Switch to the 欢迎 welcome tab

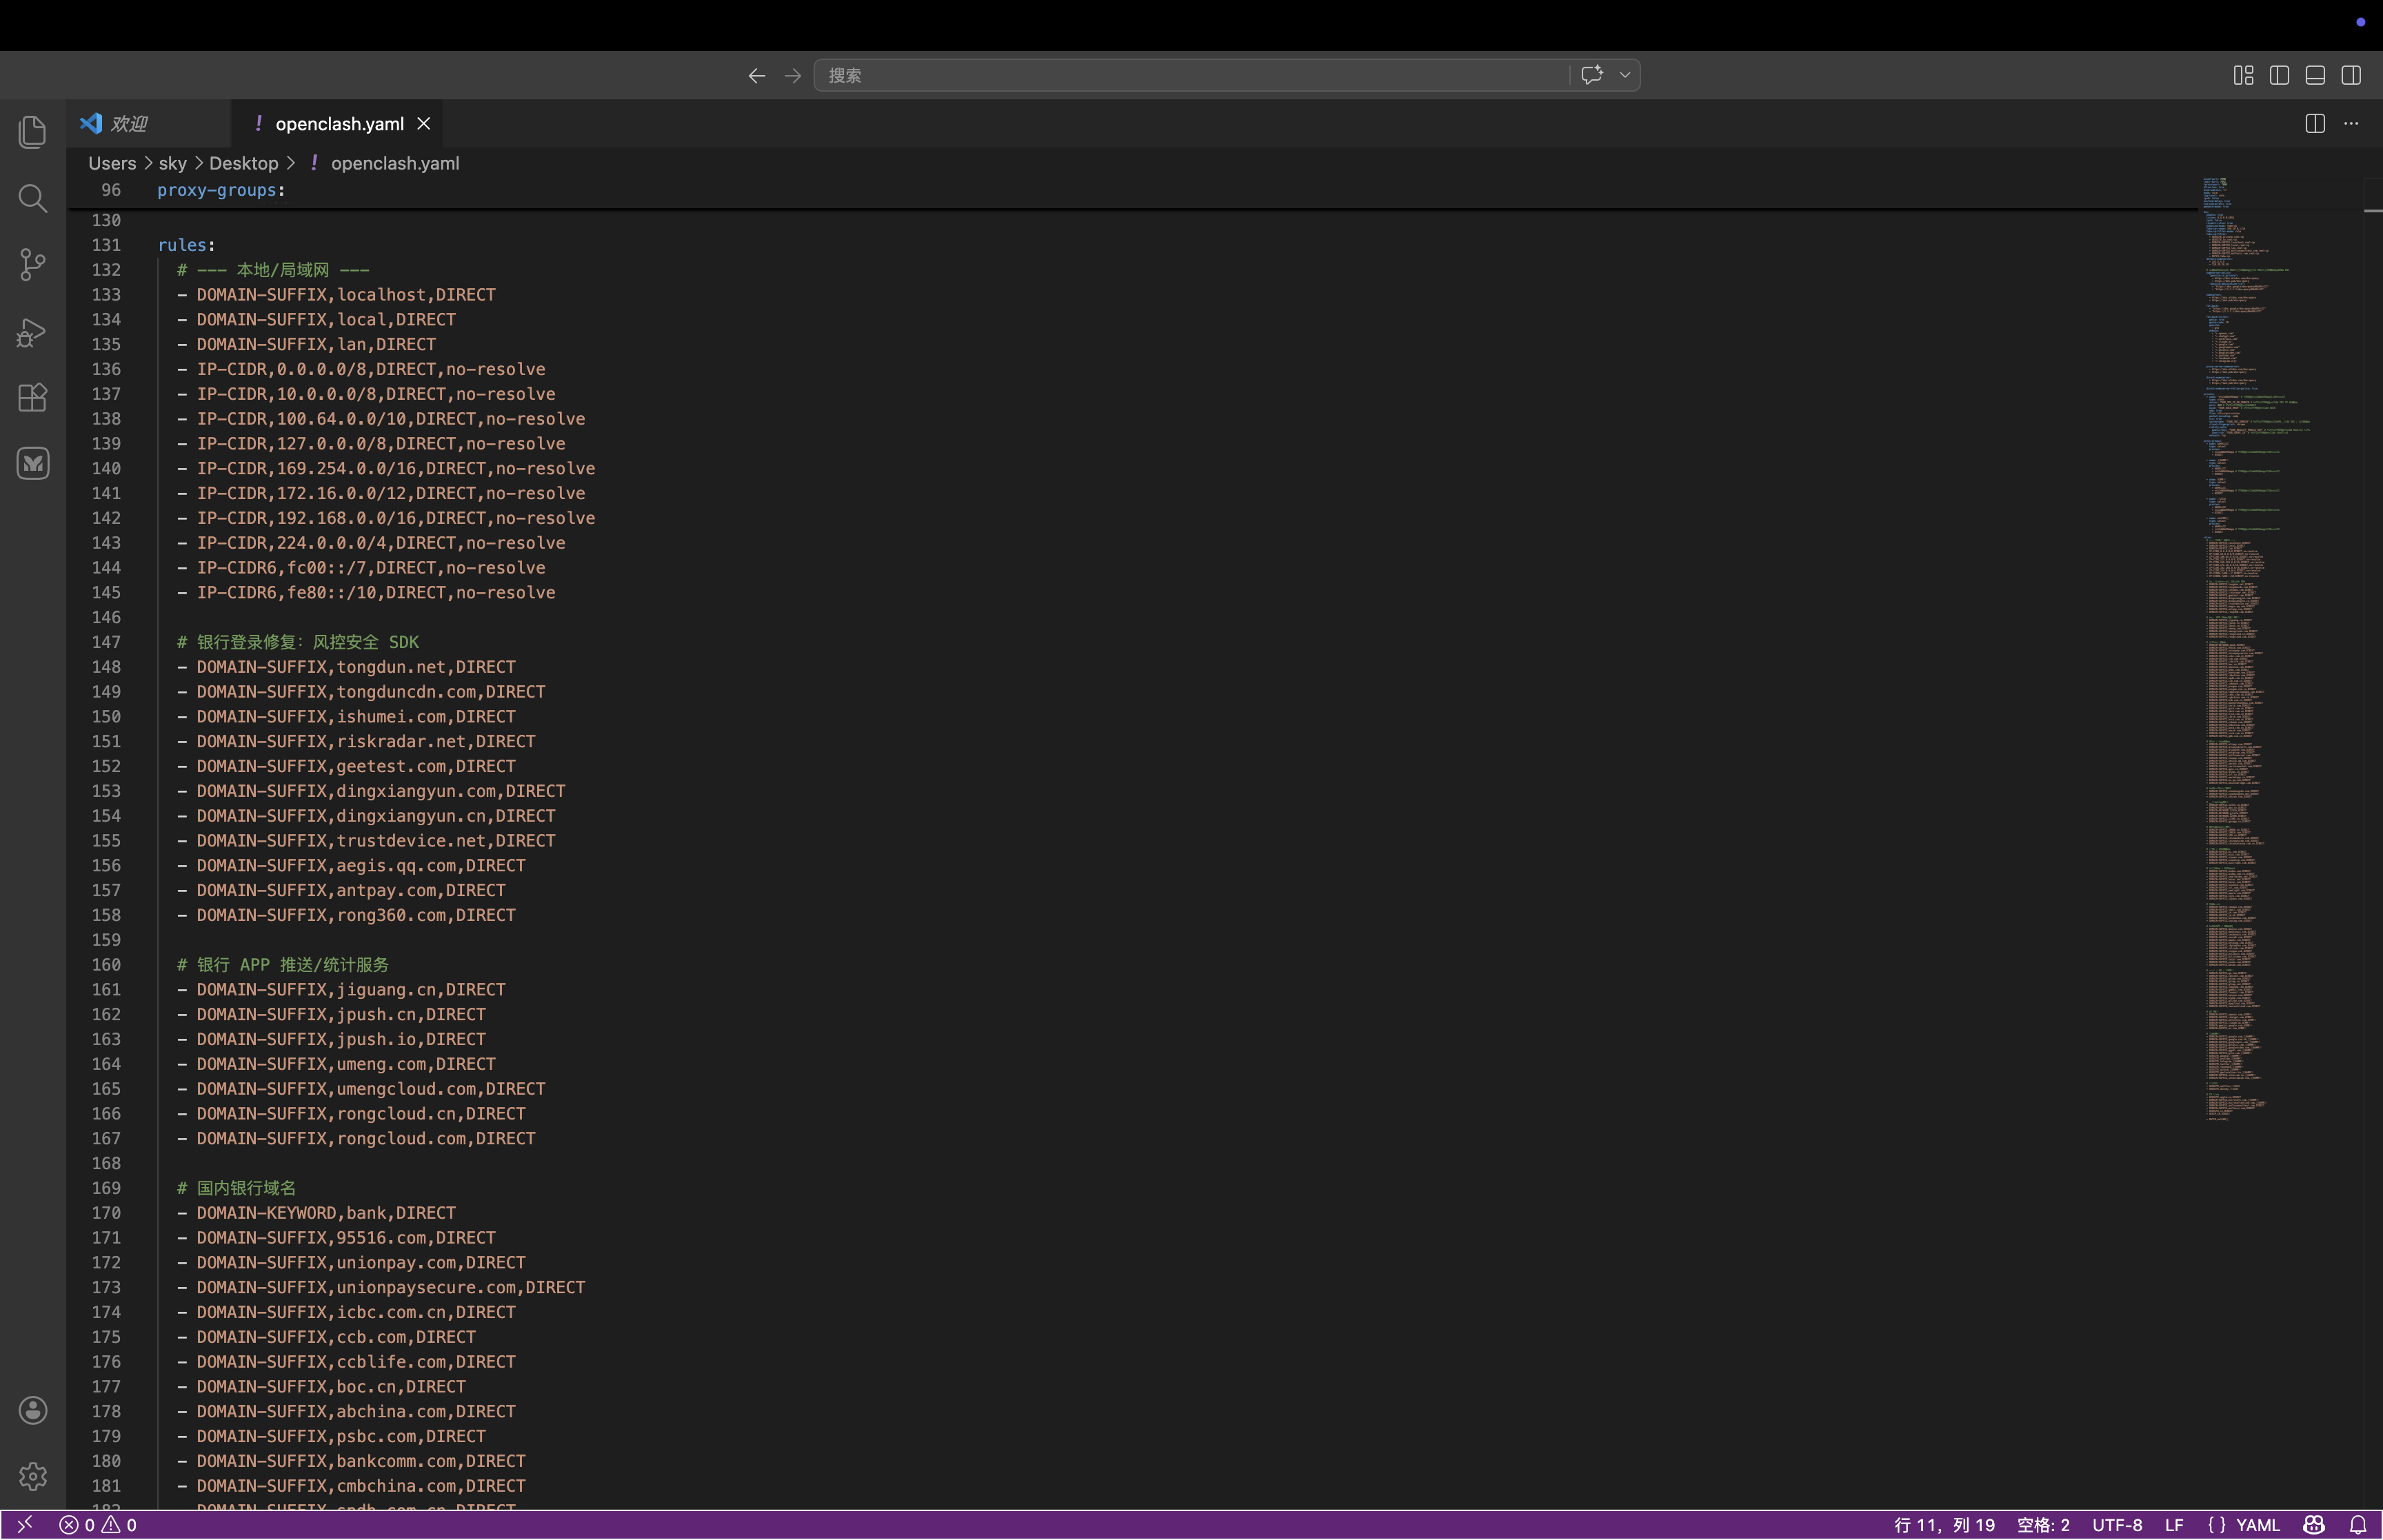[128, 124]
